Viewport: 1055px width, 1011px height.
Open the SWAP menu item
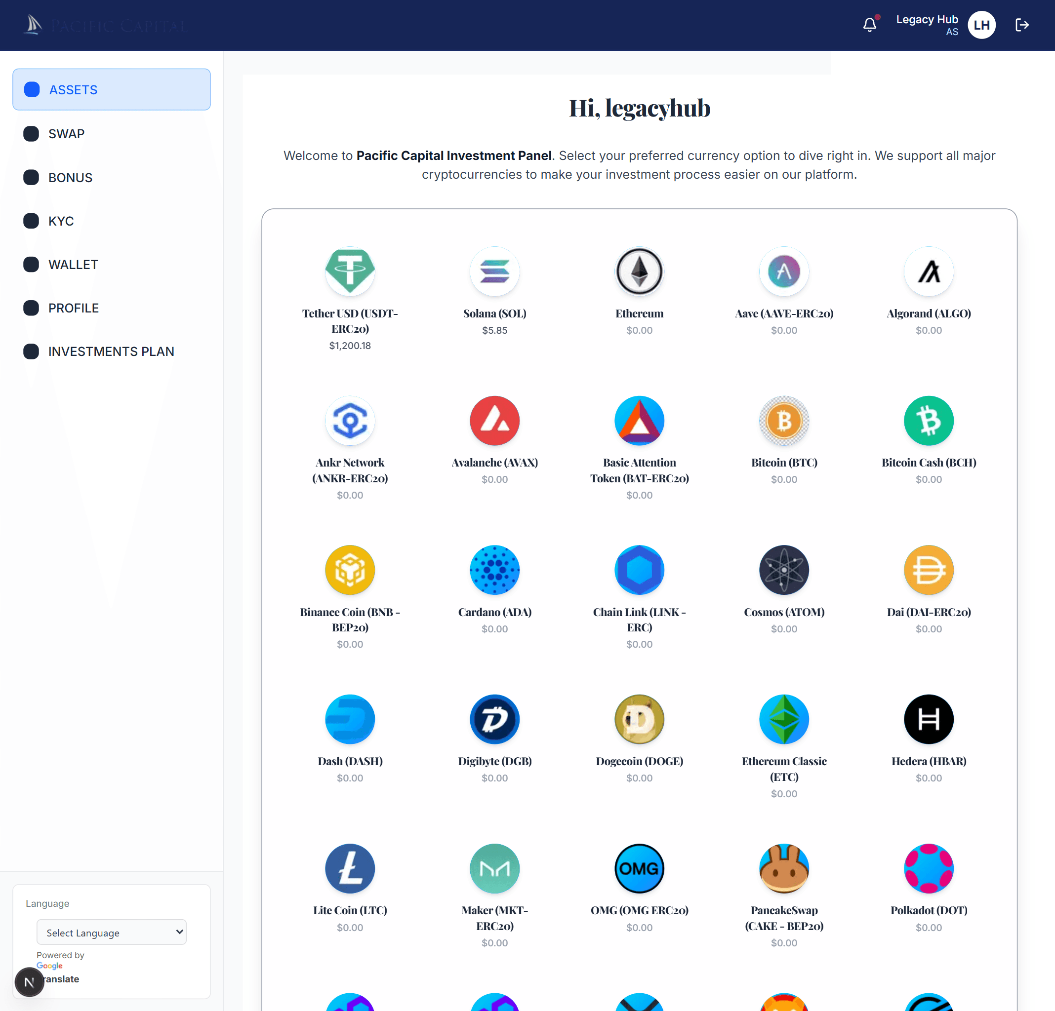(66, 133)
